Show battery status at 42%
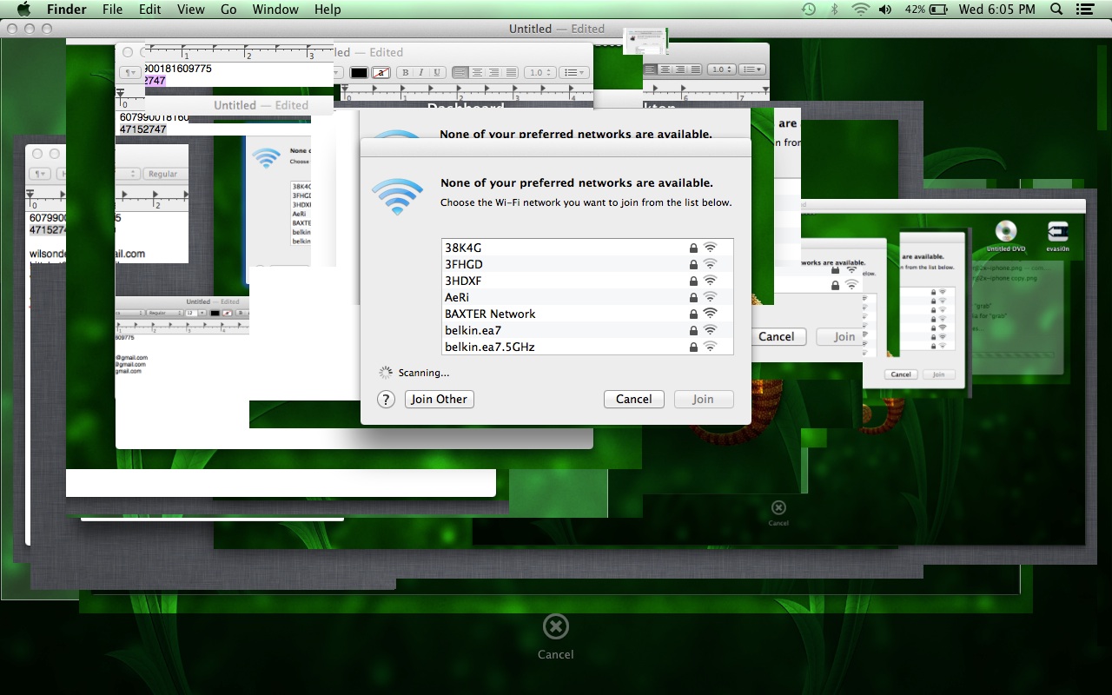The height and width of the screenshot is (695, 1112). pos(927,10)
